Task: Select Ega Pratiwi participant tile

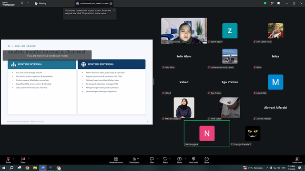Action: click(x=230, y=82)
